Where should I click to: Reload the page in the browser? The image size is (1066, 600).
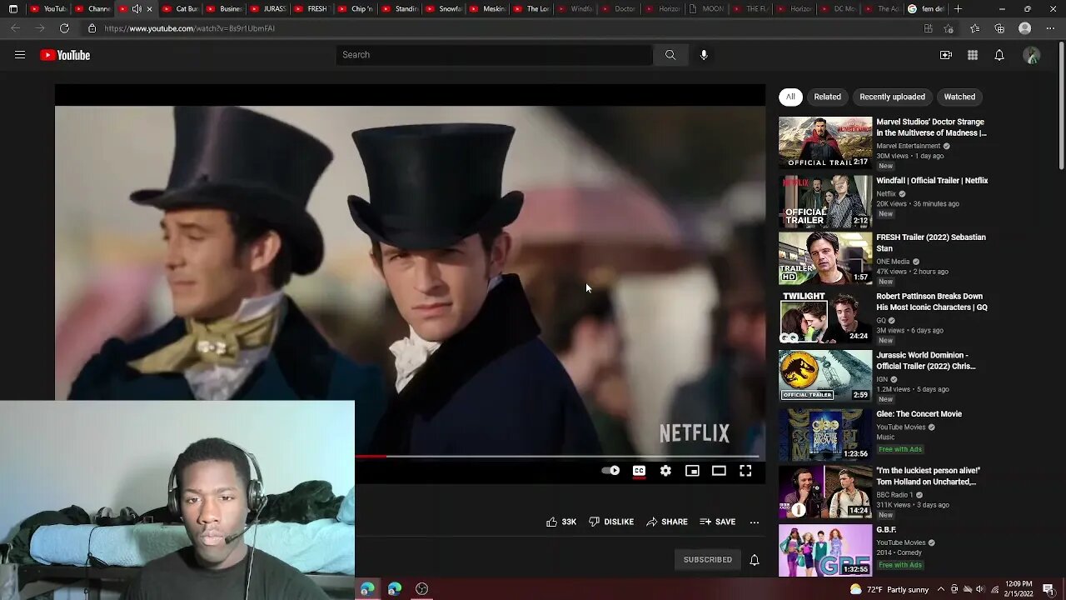(64, 28)
